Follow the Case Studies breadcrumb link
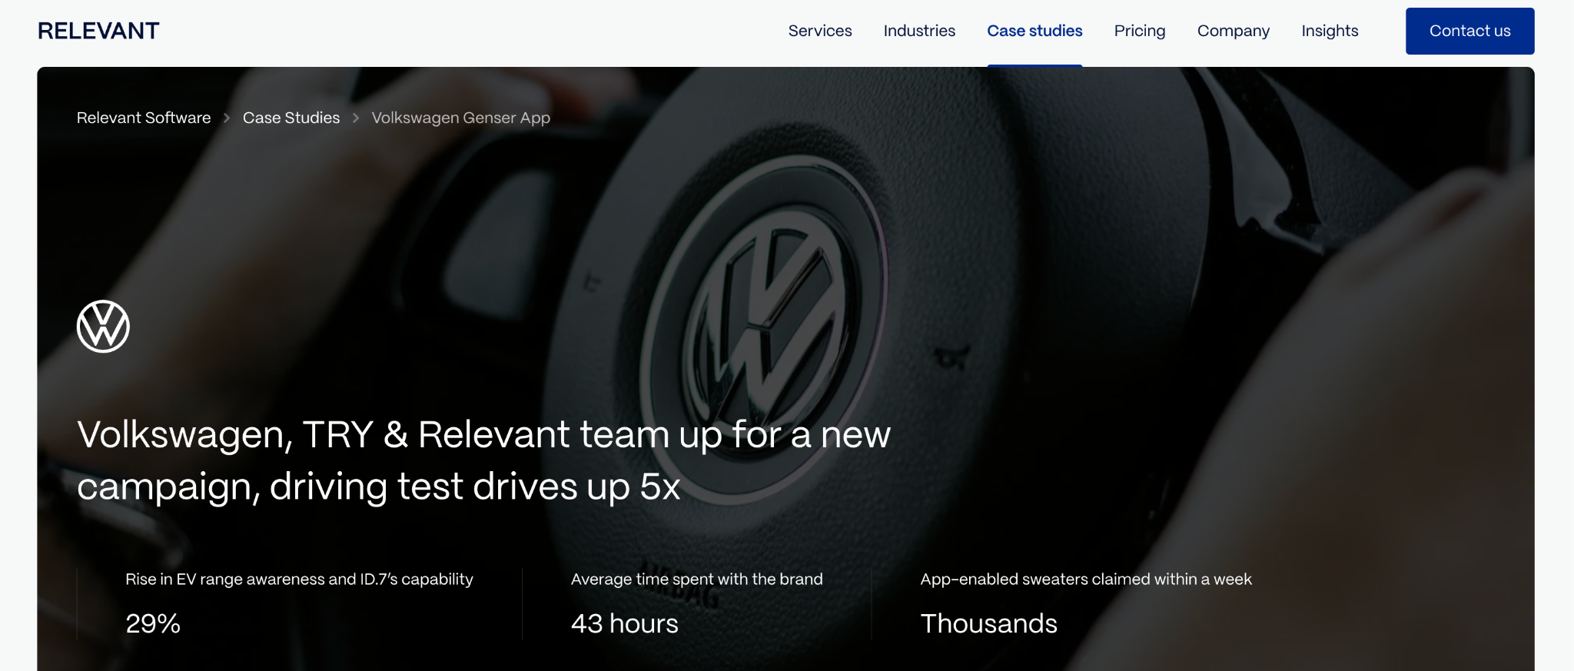Screen dimensions: 1574x671 (x=291, y=118)
